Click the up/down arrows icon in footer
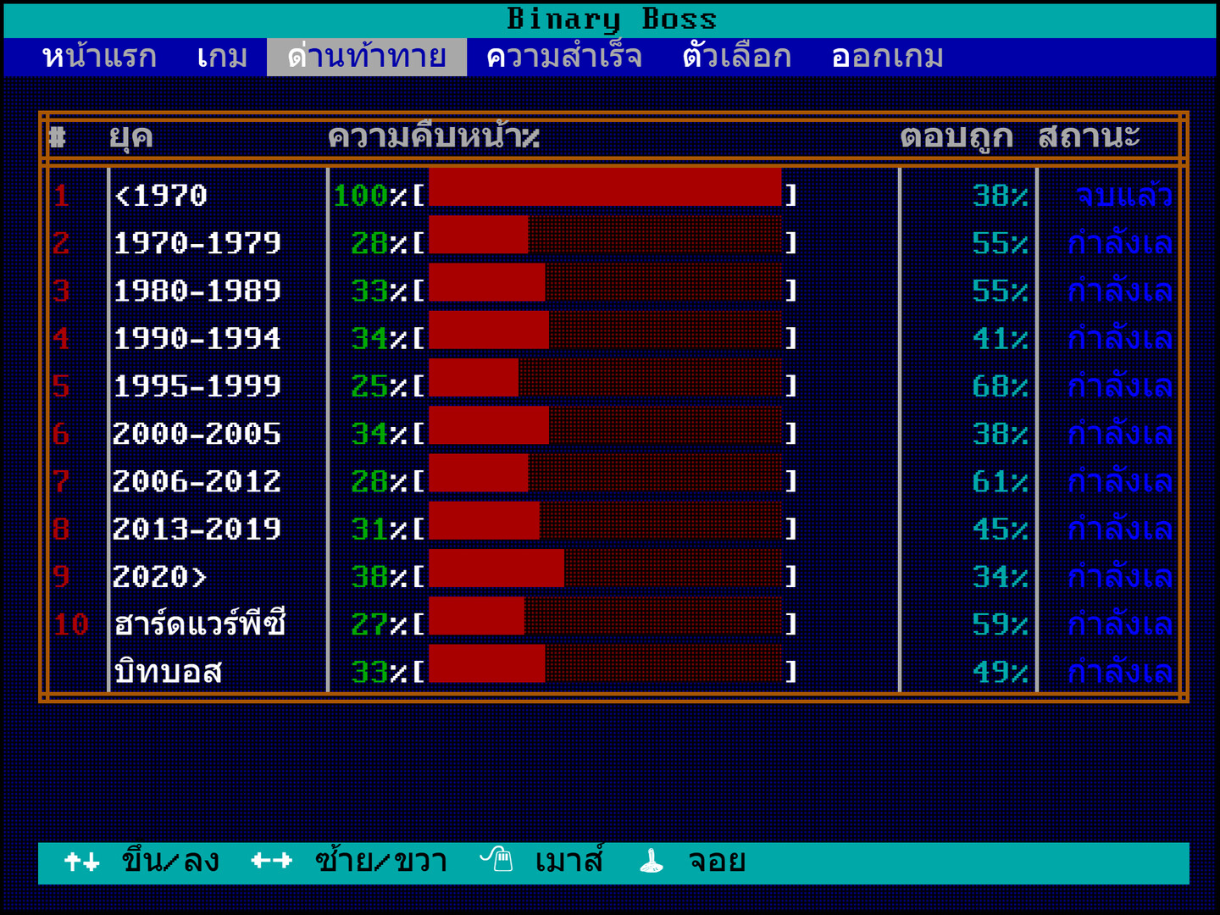1220x915 pixels. point(82,862)
